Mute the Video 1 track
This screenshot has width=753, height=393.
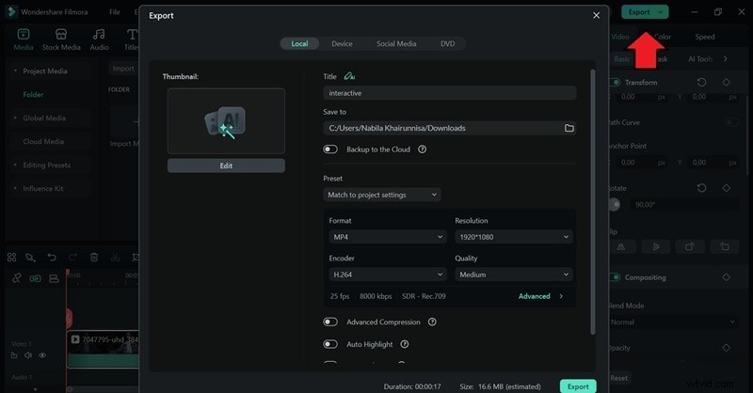29,355
